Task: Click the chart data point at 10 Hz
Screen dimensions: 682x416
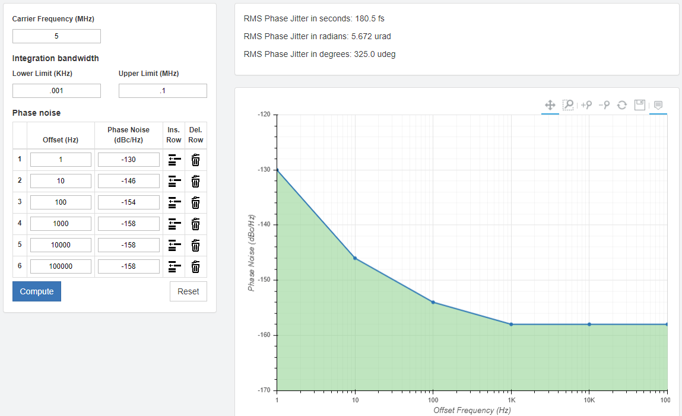Action: 355,258
